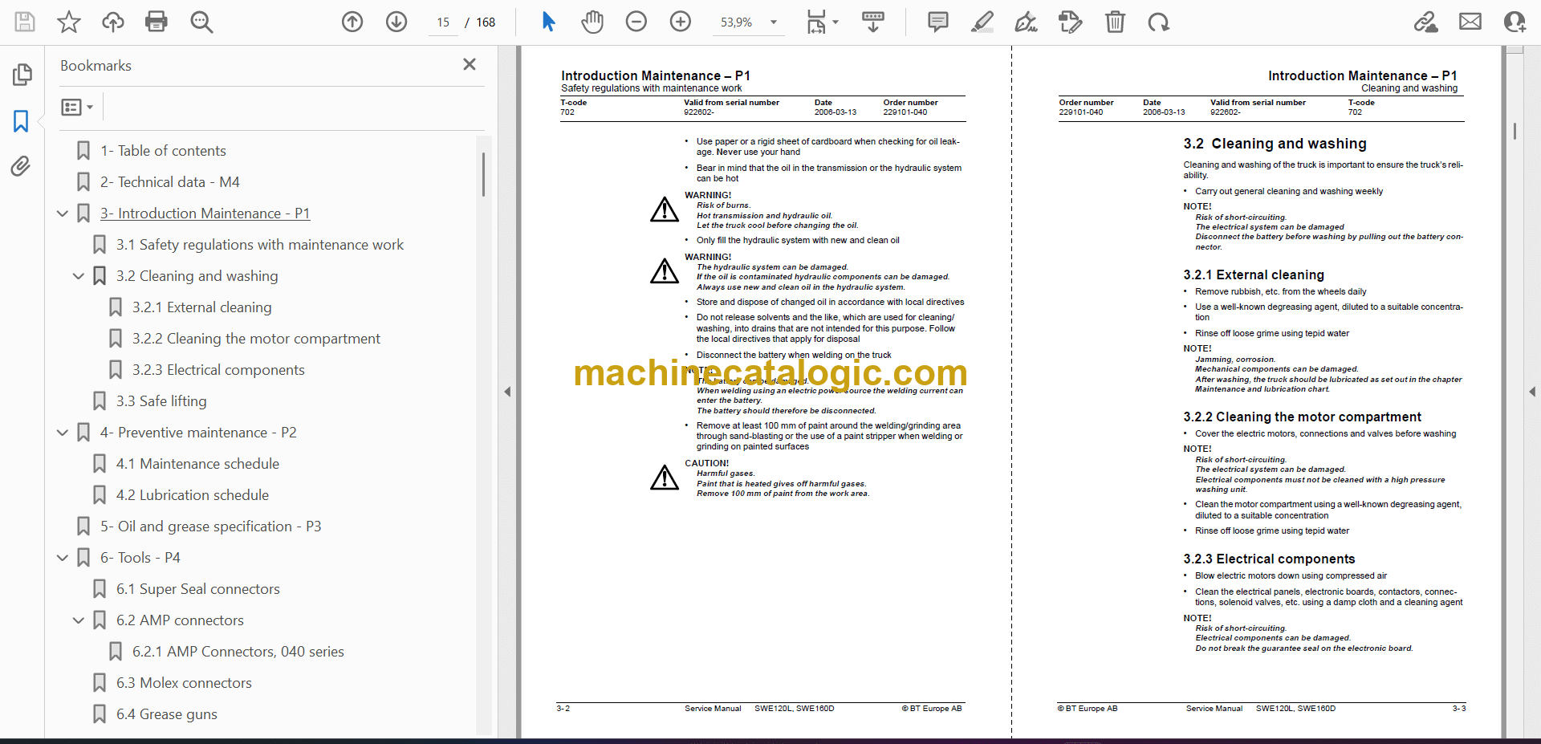Select bookmark 3.2.1 External cleaning
1541x744 pixels.
[x=202, y=307]
